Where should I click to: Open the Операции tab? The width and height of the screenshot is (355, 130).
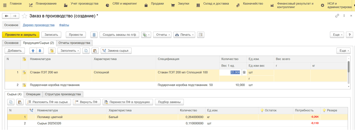click(33, 94)
